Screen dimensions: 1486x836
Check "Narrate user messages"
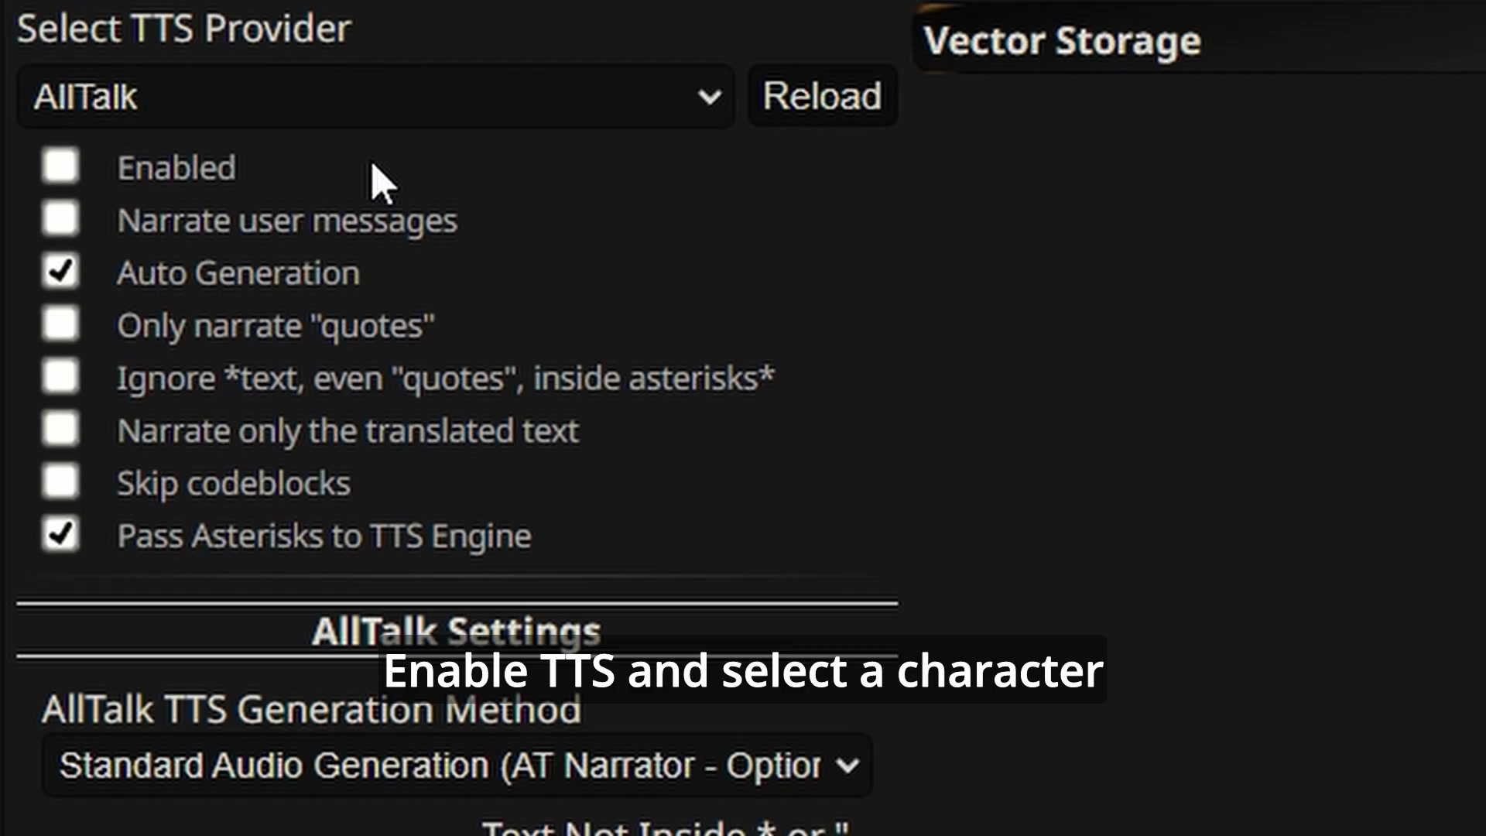pyautogui.click(x=60, y=218)
